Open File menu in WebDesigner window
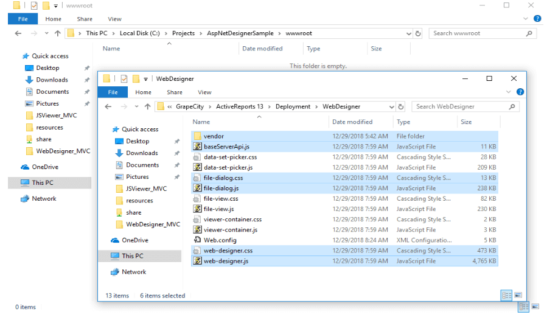This screenshot has height=315, width=547. pyautogui.click(x=113, y=92)
